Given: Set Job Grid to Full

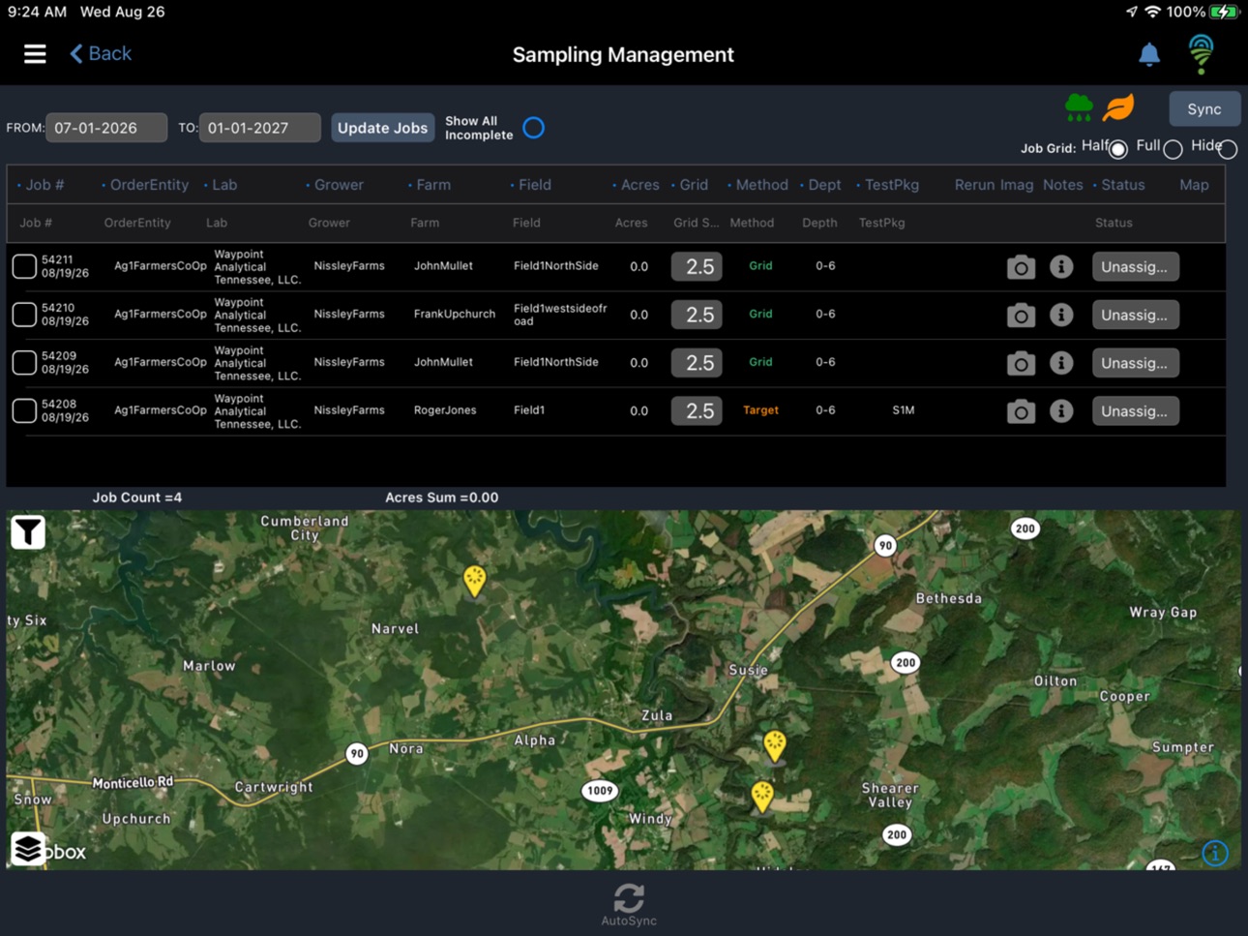Looking at the screenshot, I should pyautogui.click(x=1173, y=149).
